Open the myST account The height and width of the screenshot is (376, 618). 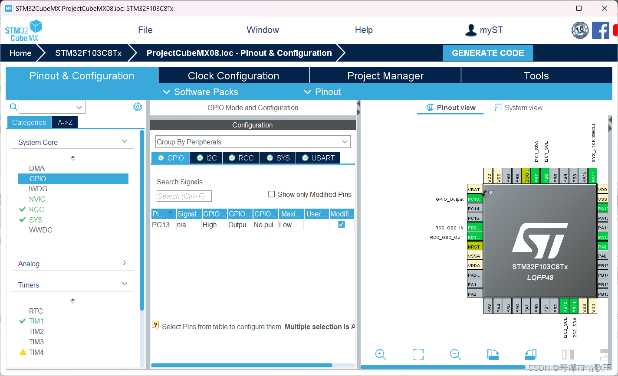pos(483,30)
